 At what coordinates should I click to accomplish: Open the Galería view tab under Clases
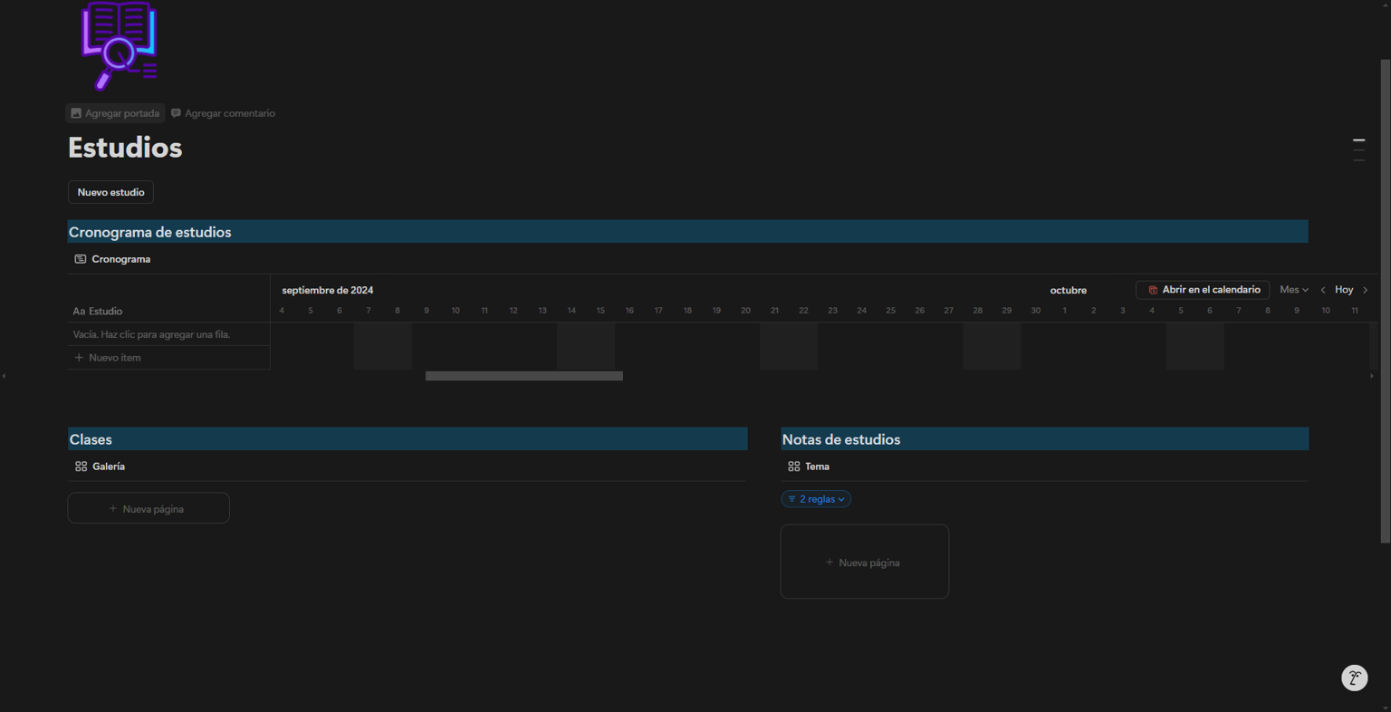(x=100, y=467)
